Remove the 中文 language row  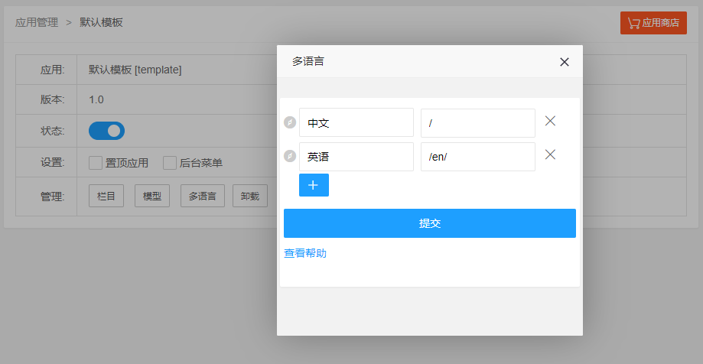[549, 121]
